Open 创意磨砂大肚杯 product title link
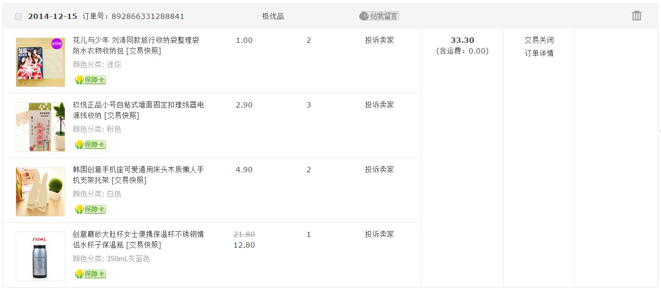Viewport: 661px width, 290px height. coord(138,234)
